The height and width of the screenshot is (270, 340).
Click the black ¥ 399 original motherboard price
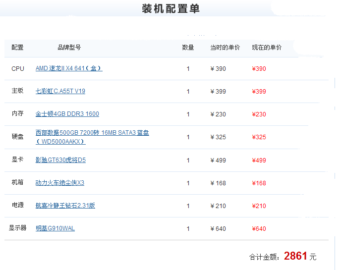click(x=218, y=92)
